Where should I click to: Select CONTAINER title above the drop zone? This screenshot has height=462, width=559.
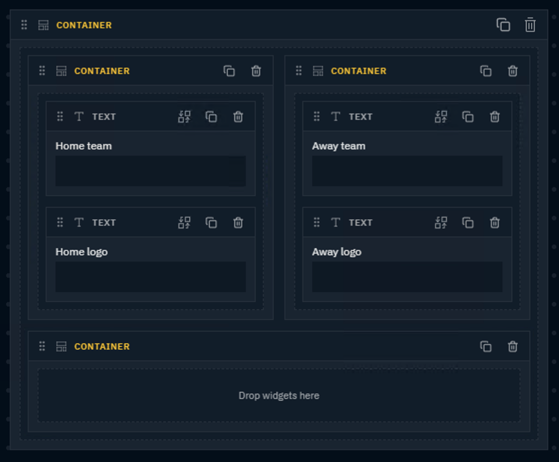click(x=102, y=346)
